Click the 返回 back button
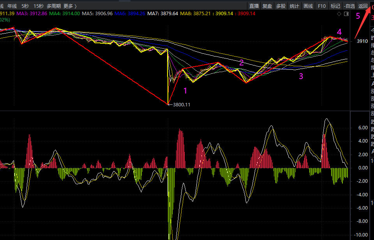This screenshot has width=374, height=240. click(x=363, y=6)
